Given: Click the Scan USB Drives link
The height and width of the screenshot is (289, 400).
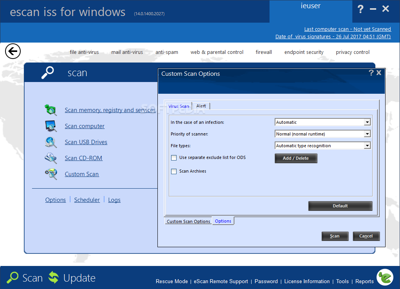Looking at the screenshot, I should pyautogui.click(x=86, y=142).
